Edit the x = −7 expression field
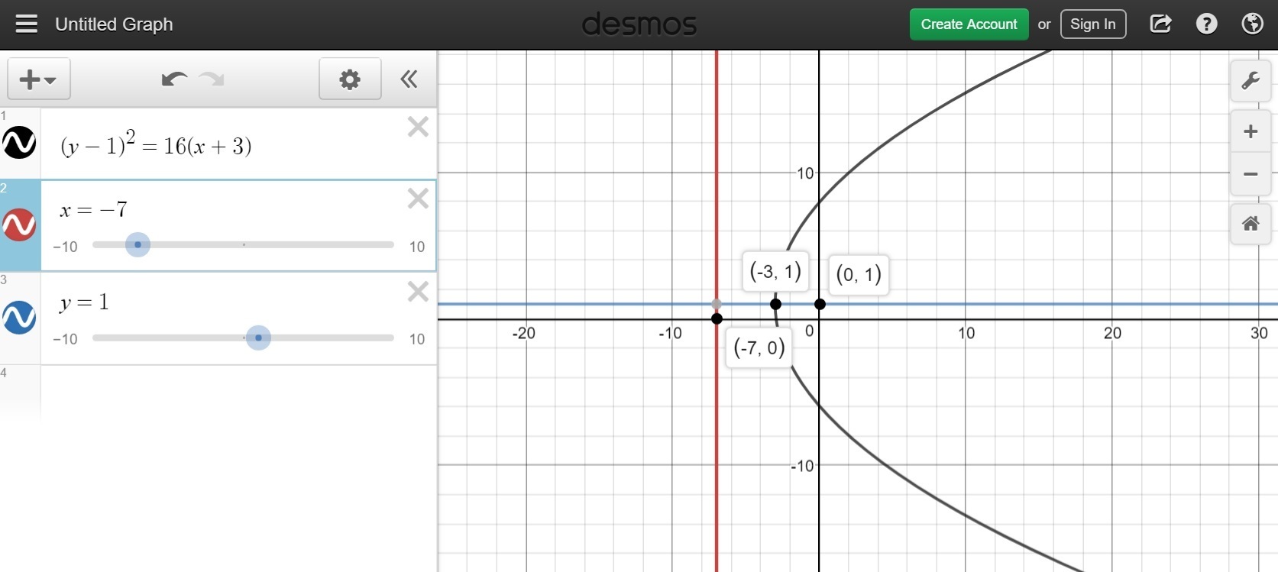This screenshot has width=1278, height=572. pos(93,209)
